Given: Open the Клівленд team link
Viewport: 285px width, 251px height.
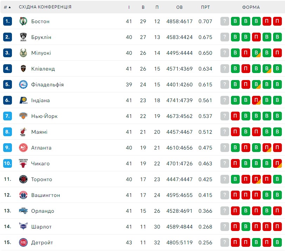Looking at the screenshot, I should point(43,69).
